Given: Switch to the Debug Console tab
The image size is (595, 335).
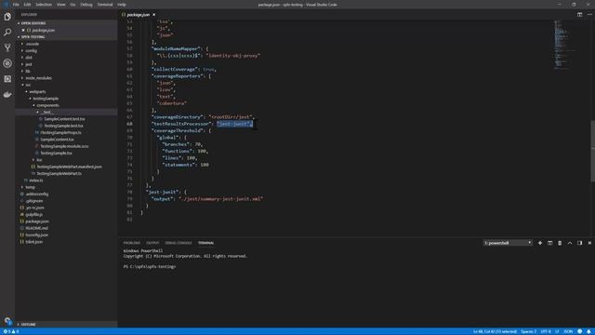Looking at the screenshot, I should (178, 243).
